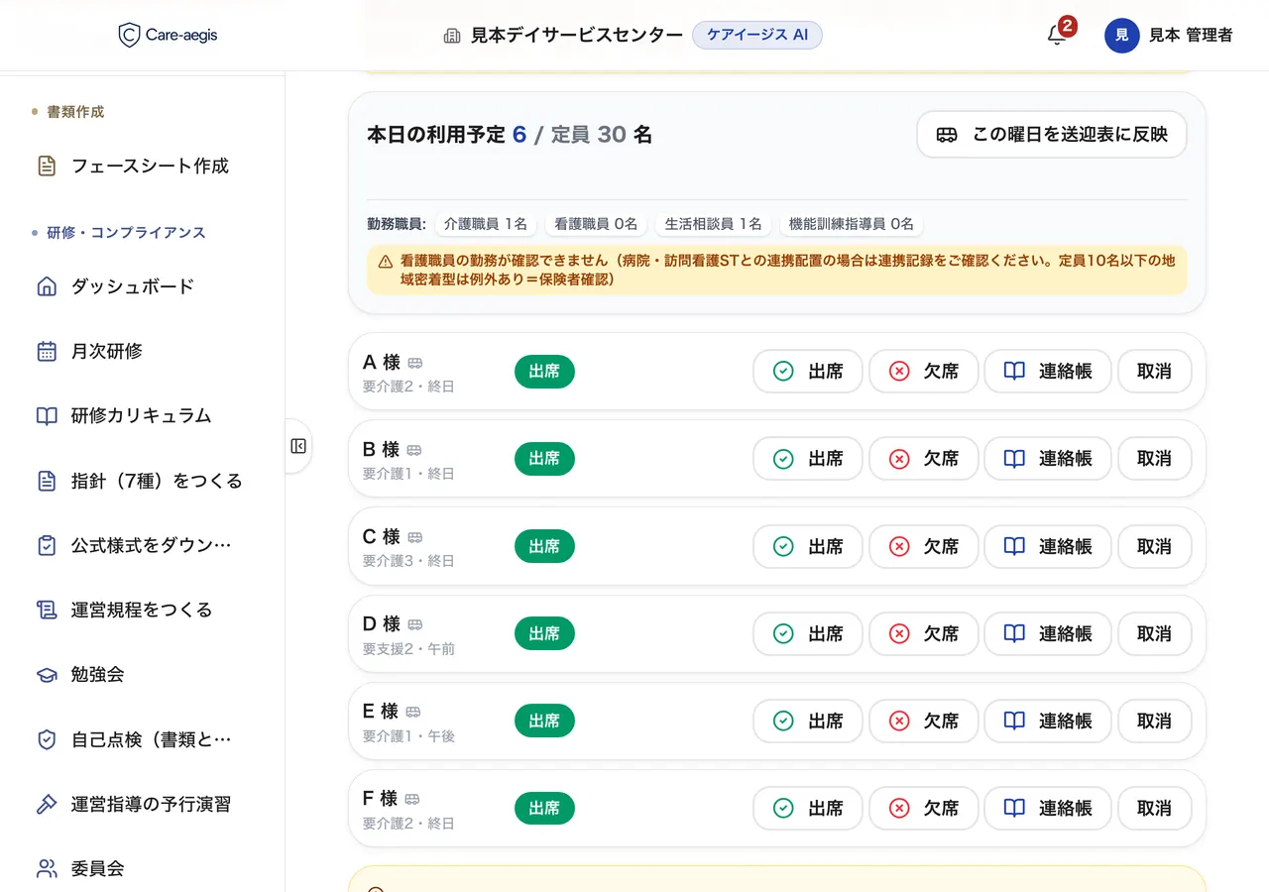Open 連絡帳 for D 様
The width and height of the screenshot is (1269, 892).
point(1048,633)
